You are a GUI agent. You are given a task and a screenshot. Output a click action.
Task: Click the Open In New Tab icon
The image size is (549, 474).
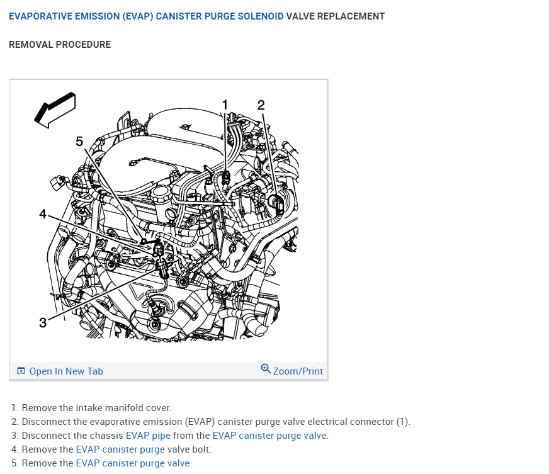coord(21,371)
